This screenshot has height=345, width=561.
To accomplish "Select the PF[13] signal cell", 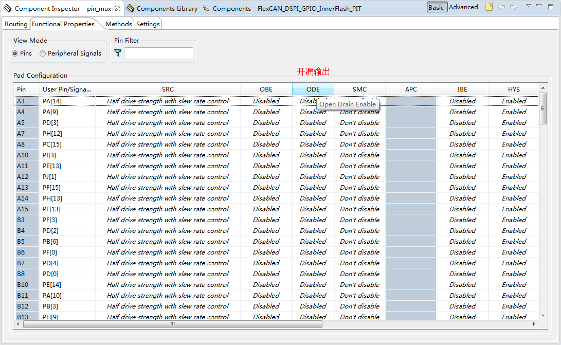I will [67, 209].
